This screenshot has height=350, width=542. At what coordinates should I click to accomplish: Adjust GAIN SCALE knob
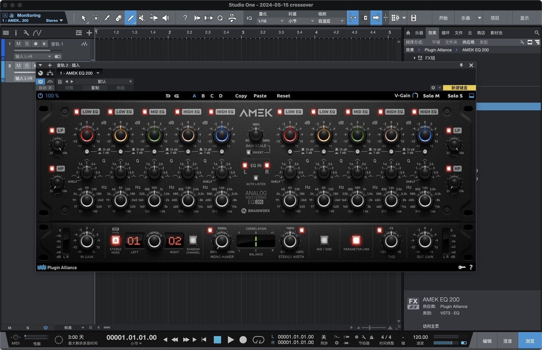point(256,135)
